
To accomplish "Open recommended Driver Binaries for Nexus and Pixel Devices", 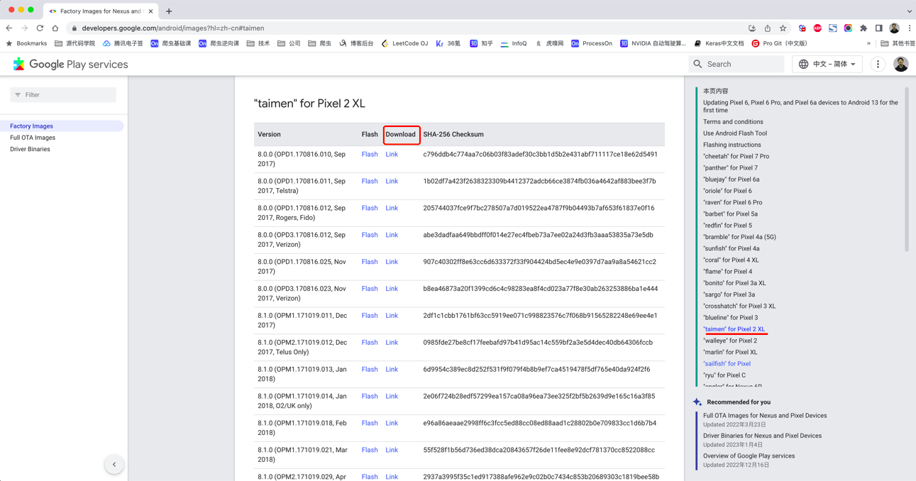I will point(762,436).
